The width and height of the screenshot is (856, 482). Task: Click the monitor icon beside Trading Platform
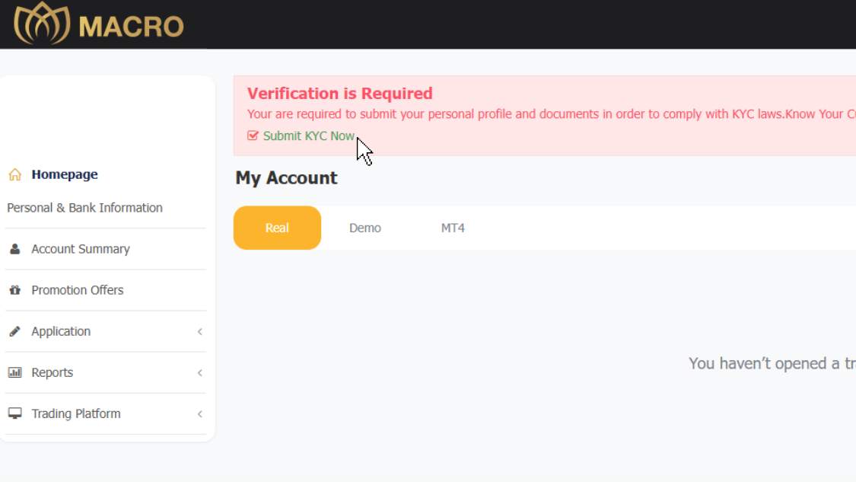click(x=14, y=413)
